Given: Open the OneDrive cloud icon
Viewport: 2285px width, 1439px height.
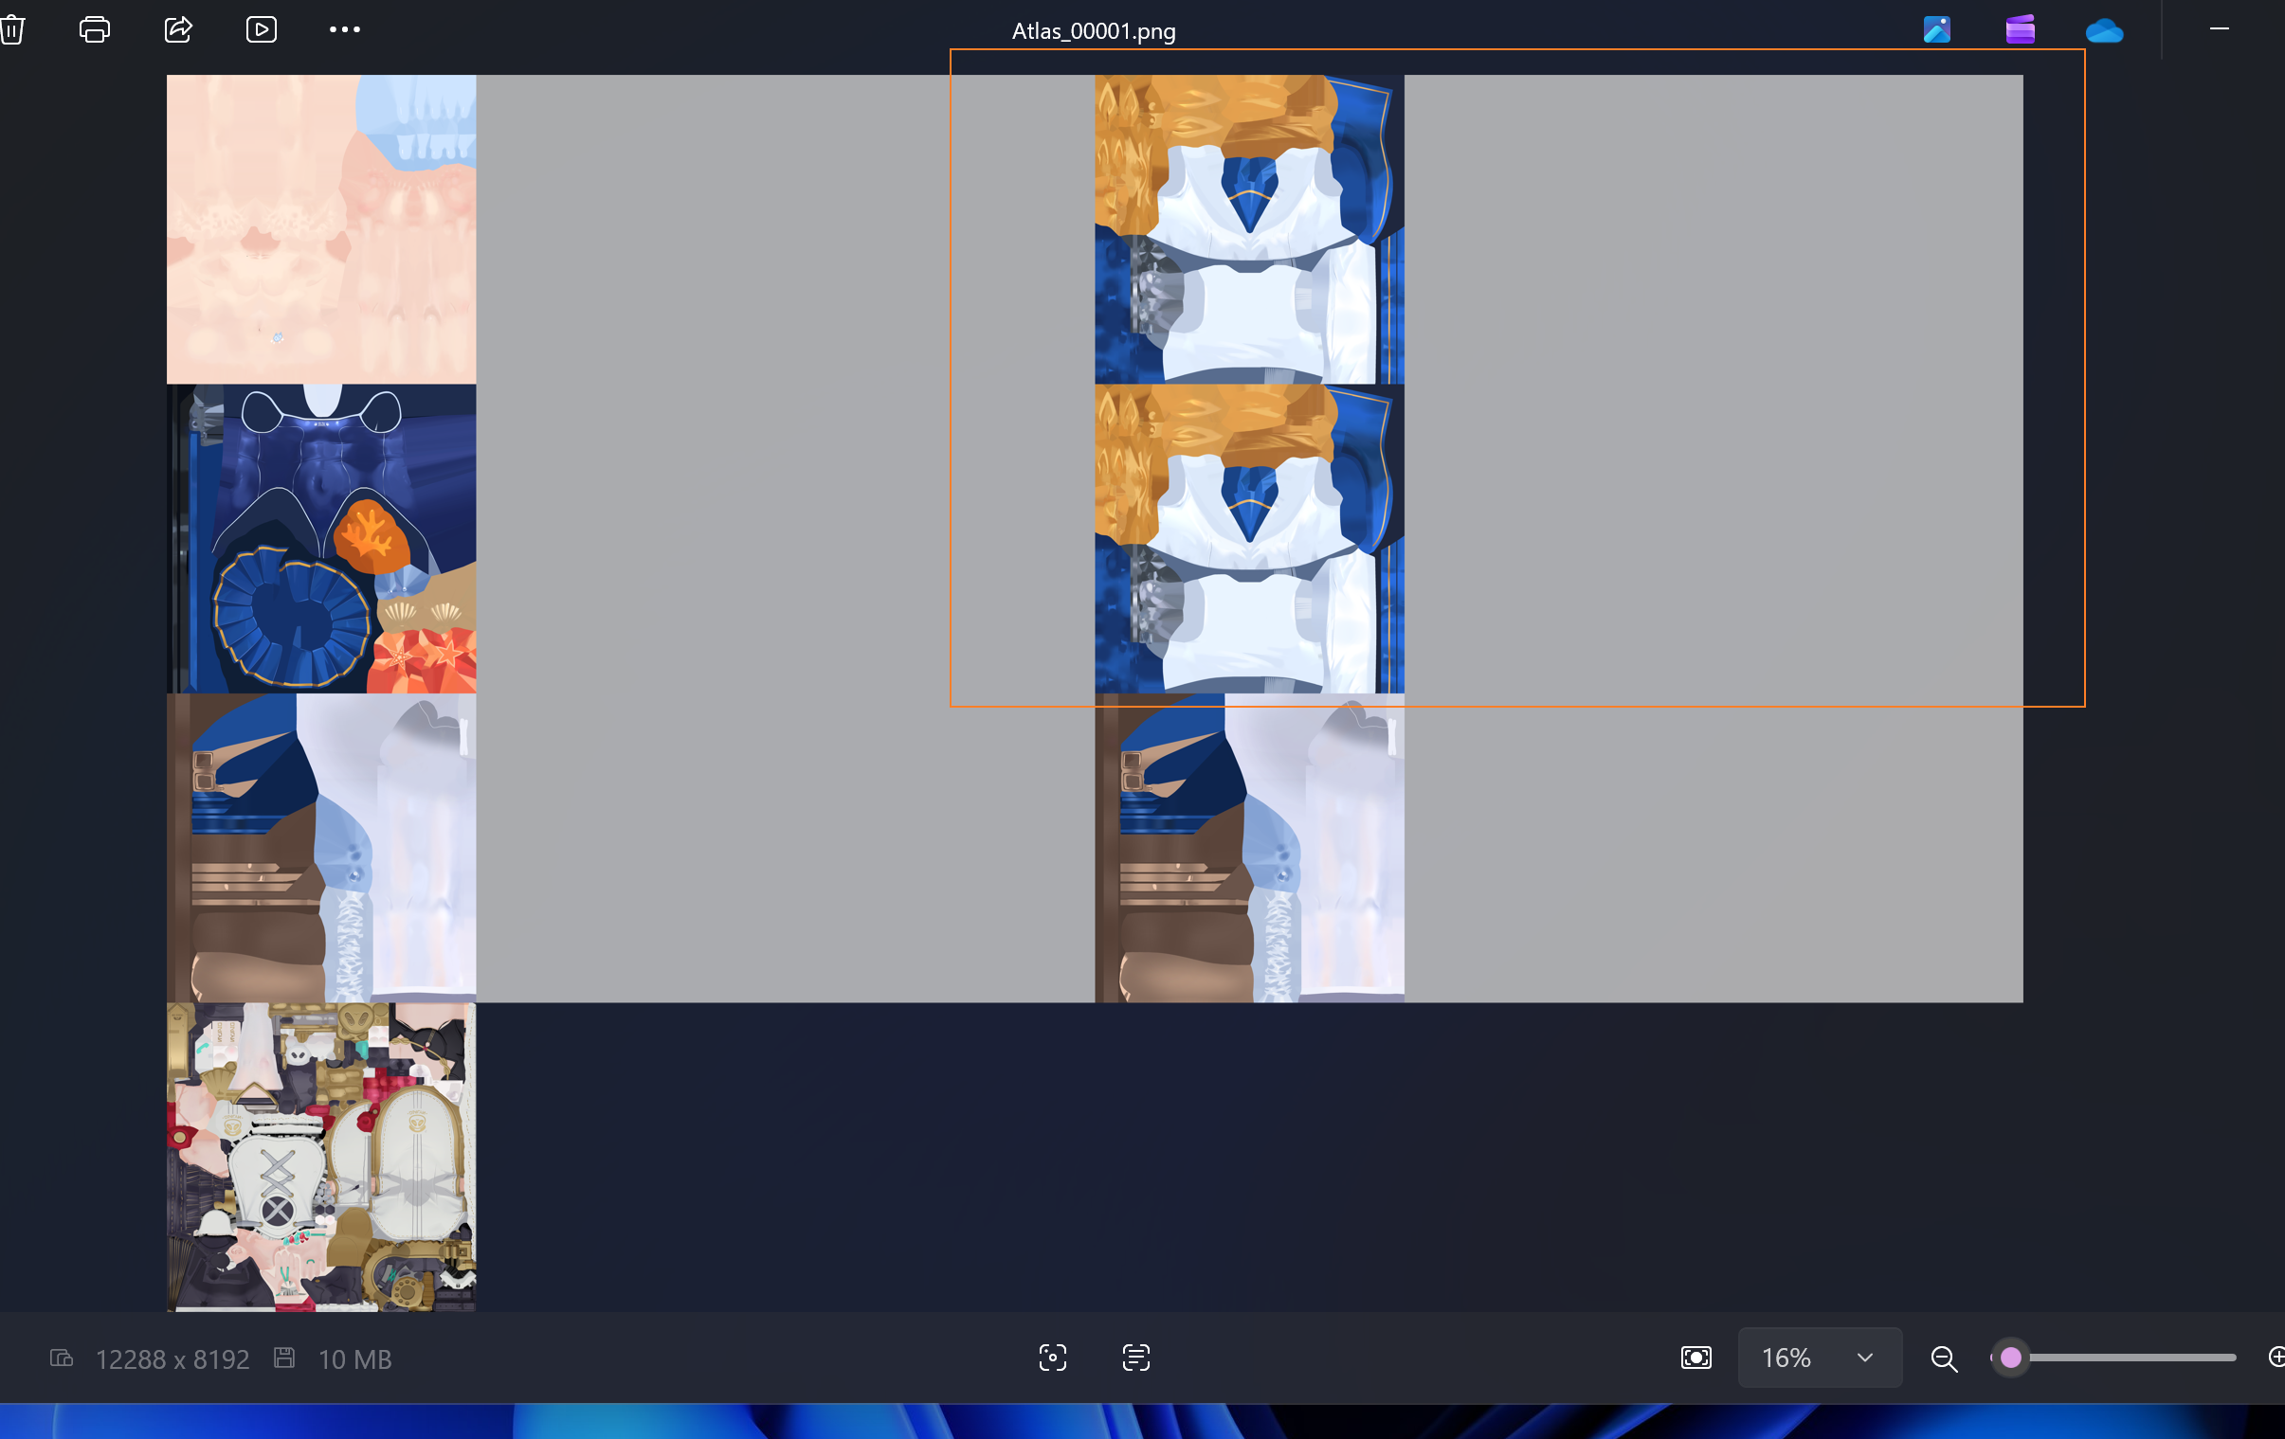Looking at the screenshot, I should [2104, 31].
